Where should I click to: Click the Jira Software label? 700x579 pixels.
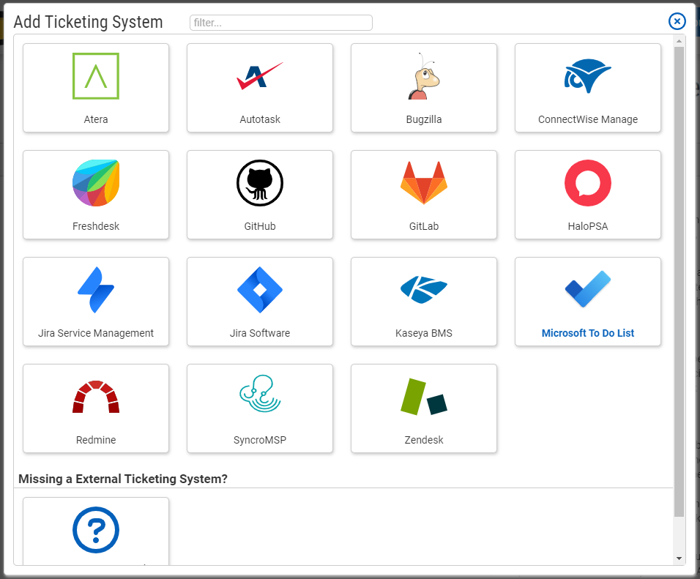(260, 333)
